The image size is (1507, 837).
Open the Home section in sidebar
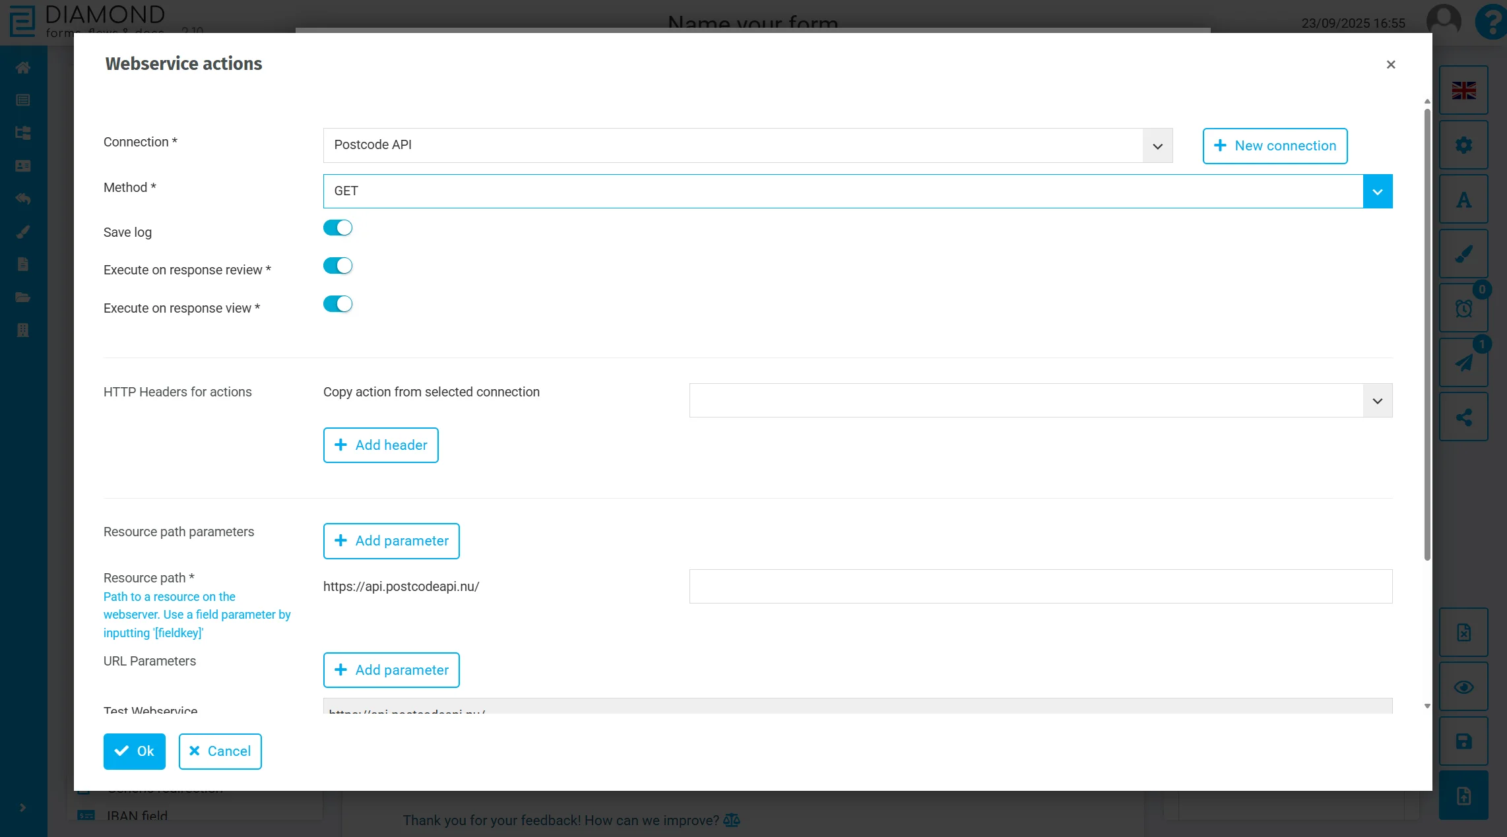22,67
